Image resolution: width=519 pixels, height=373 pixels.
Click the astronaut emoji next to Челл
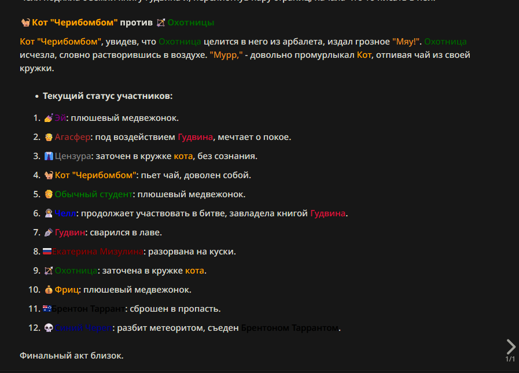click(49, 213)
